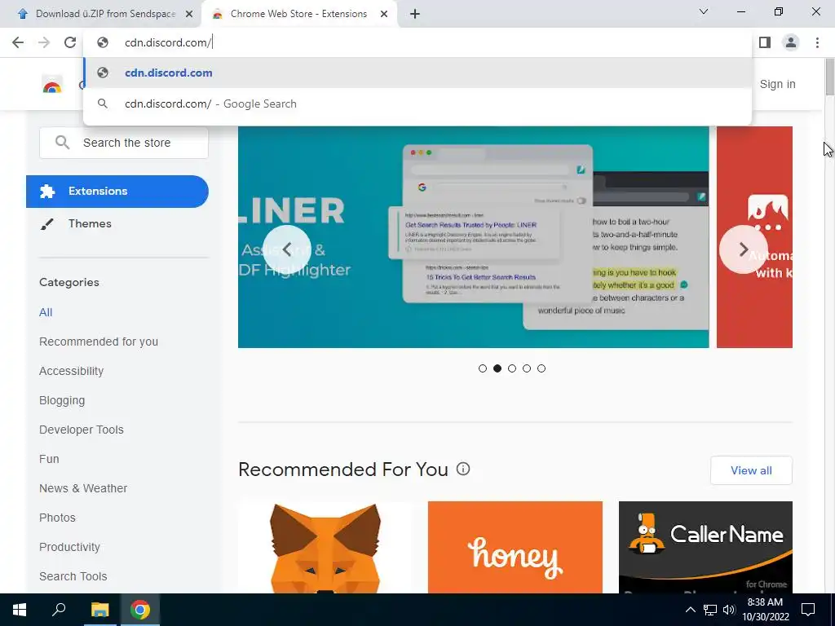Image resolution: width=835 pixels, height=626 pixels.
Task: Open the red banner partly shown at right
Action: point(754,237)
